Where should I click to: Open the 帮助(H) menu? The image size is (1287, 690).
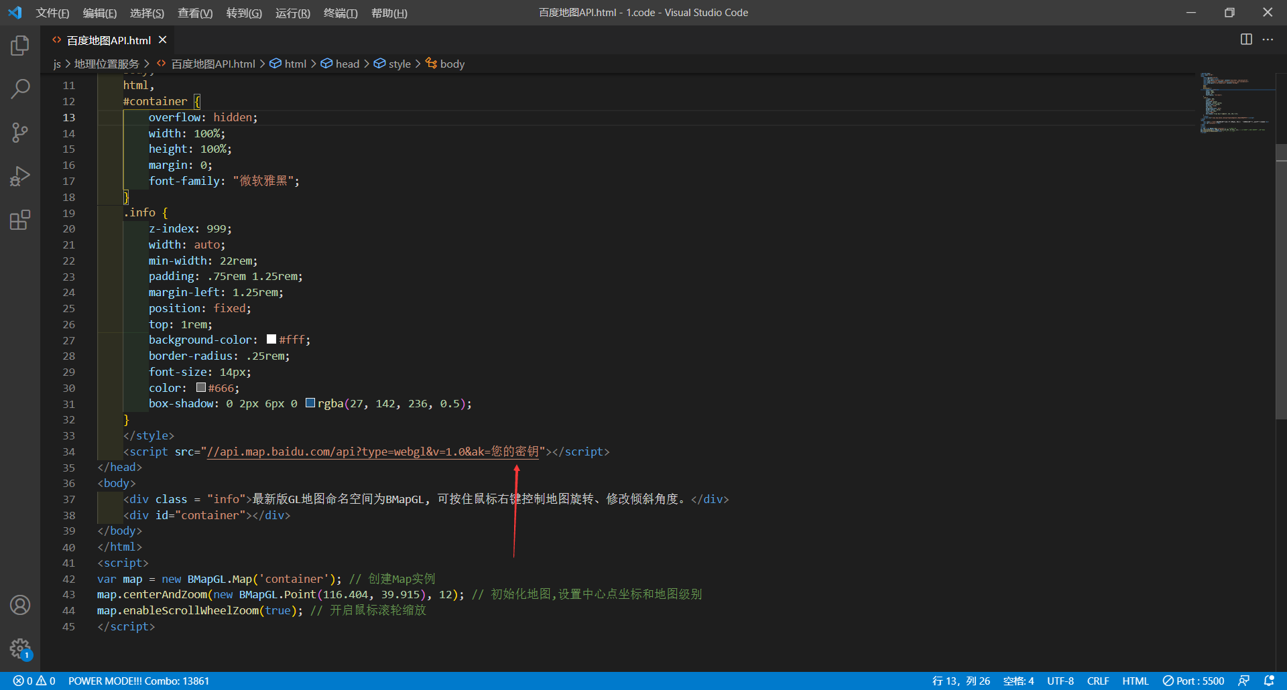coord(389,13)
